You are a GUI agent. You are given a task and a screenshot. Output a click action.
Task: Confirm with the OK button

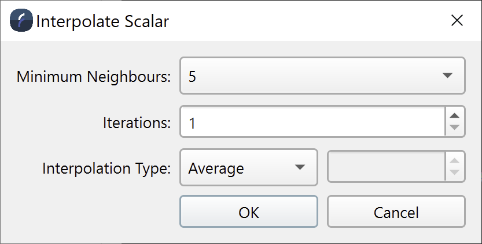click(x=249, y=212)
